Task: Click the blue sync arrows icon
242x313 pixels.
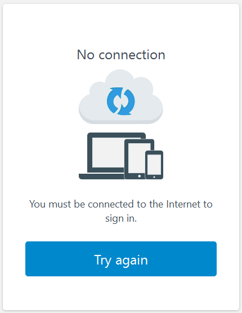Action: click(121, 101)
